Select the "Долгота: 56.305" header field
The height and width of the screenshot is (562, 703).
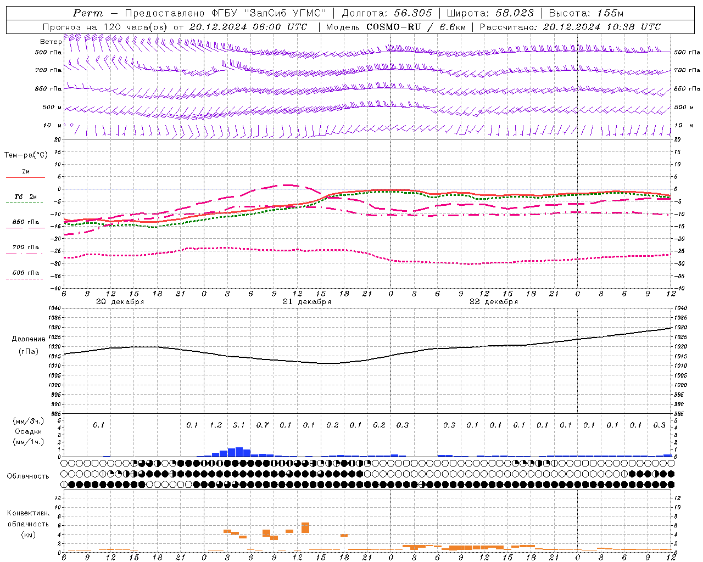pos(387,13)
